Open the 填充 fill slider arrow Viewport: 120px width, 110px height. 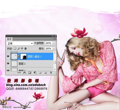[54, 48]
